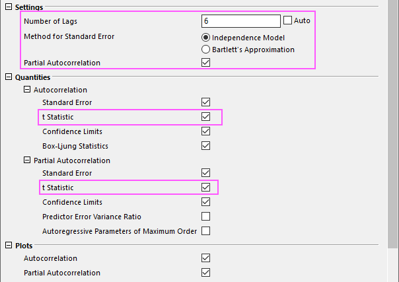Click the Number of Lags input field
Viewport: 399px width, 282px height.
coord(241,21)
